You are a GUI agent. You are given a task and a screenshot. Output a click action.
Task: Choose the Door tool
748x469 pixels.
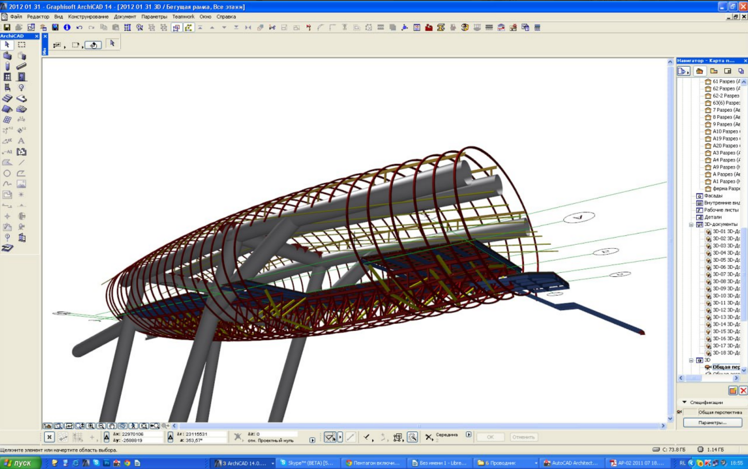pos(22,77)
